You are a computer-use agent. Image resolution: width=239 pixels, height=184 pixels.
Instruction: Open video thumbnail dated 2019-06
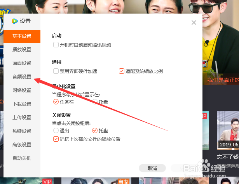tap(228, 130)
